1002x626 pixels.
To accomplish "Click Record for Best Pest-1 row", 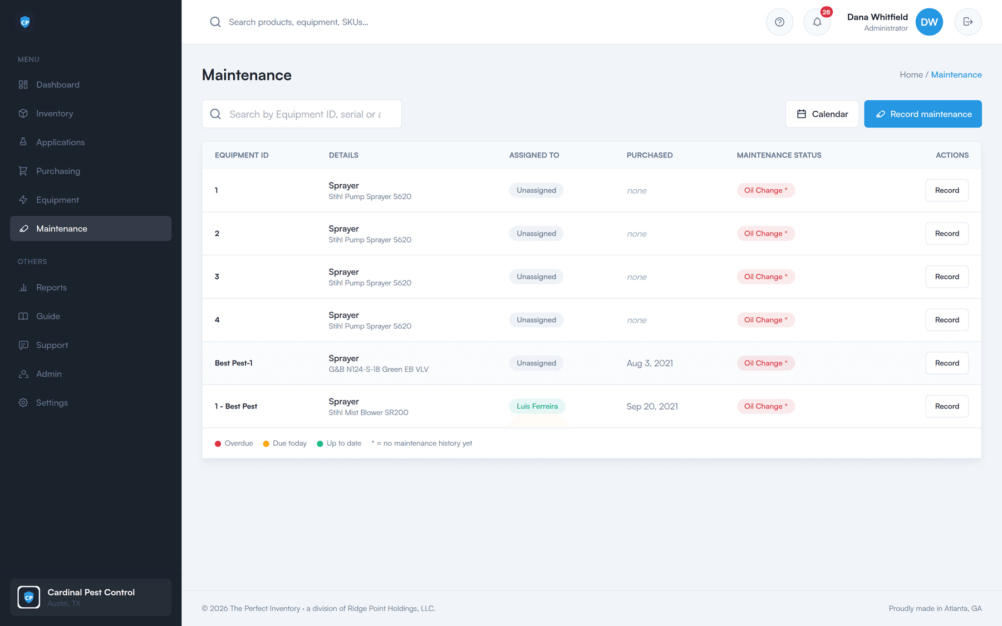I will [x=947, y=363].
